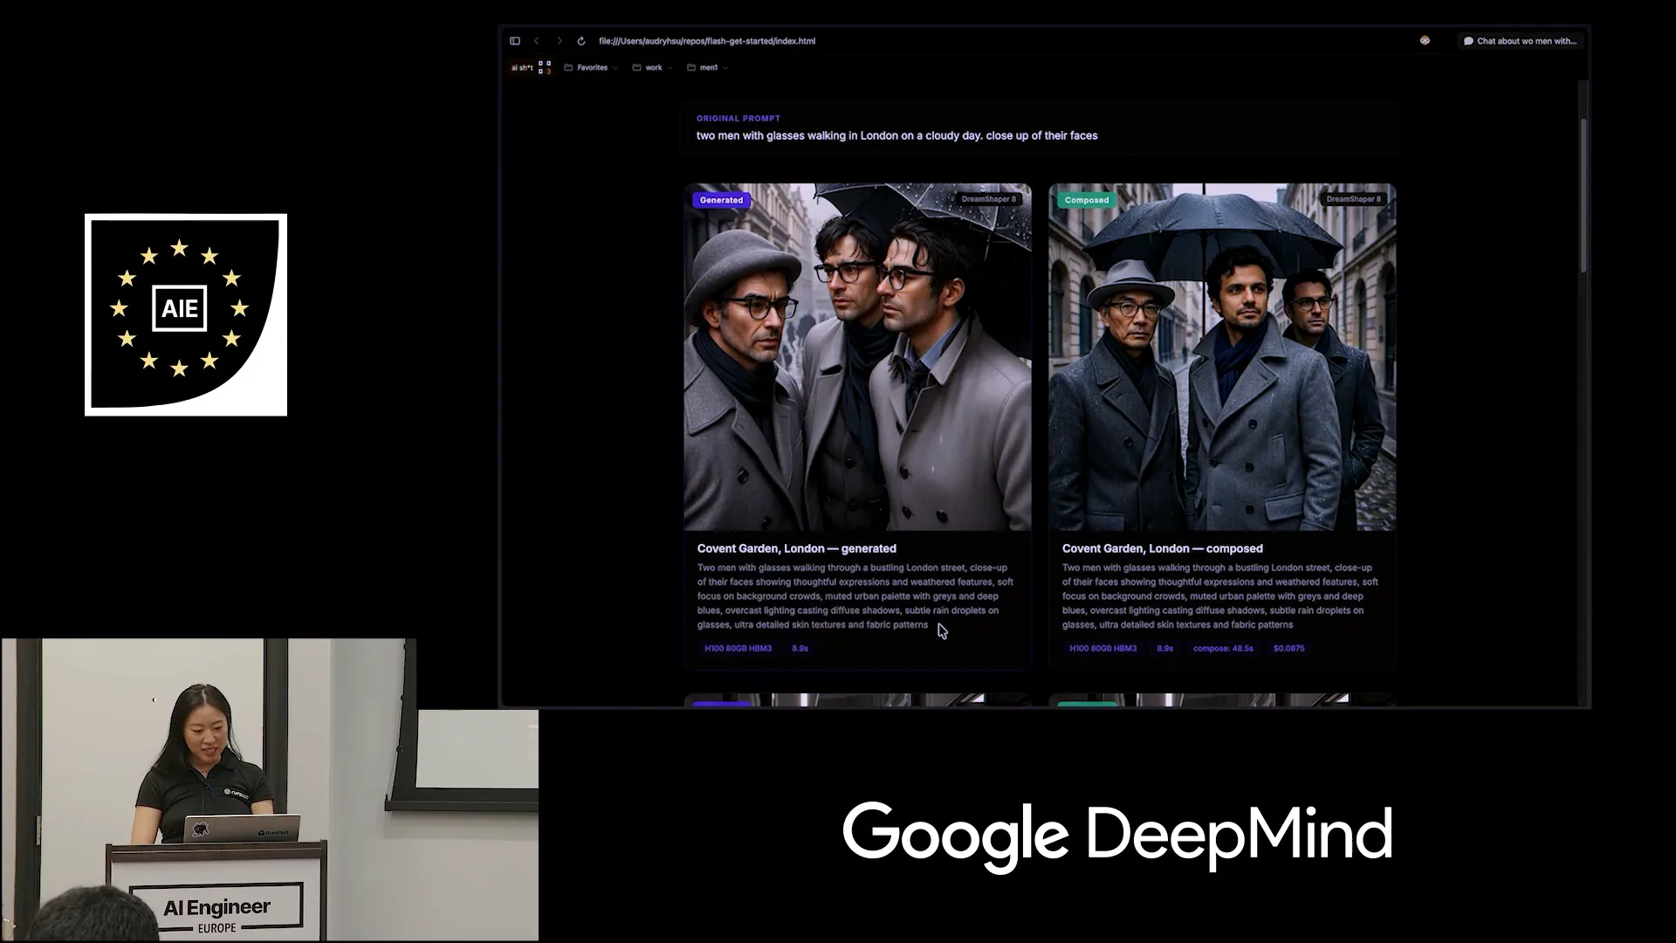Open the profile avatar icon in toolbar
Viewport: 1676px width, 943px height.
tap(1425, 40)
